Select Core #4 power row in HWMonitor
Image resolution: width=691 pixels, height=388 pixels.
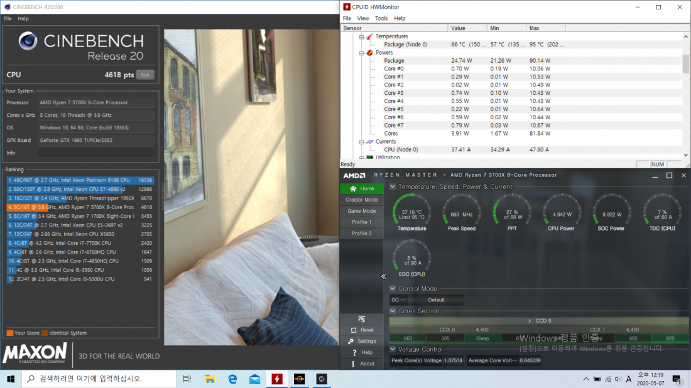pyautogui.click(x=511, y=101)
